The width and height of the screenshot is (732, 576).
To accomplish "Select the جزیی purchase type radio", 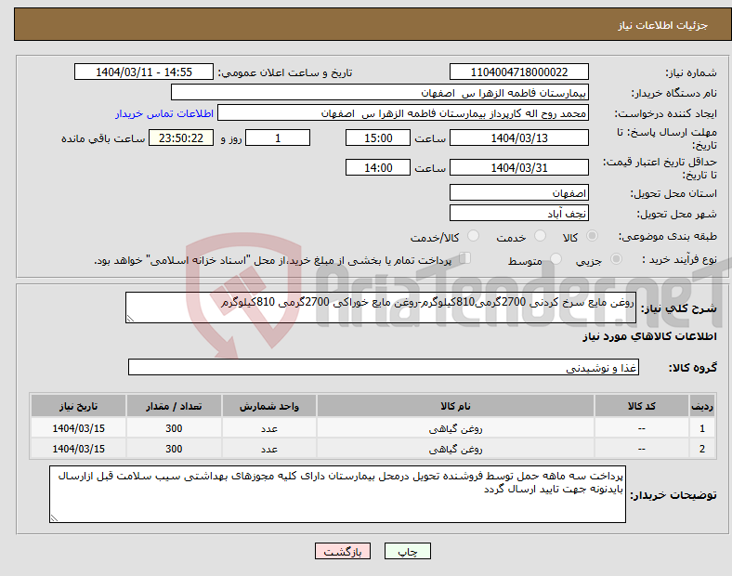I will coord(616,259).
